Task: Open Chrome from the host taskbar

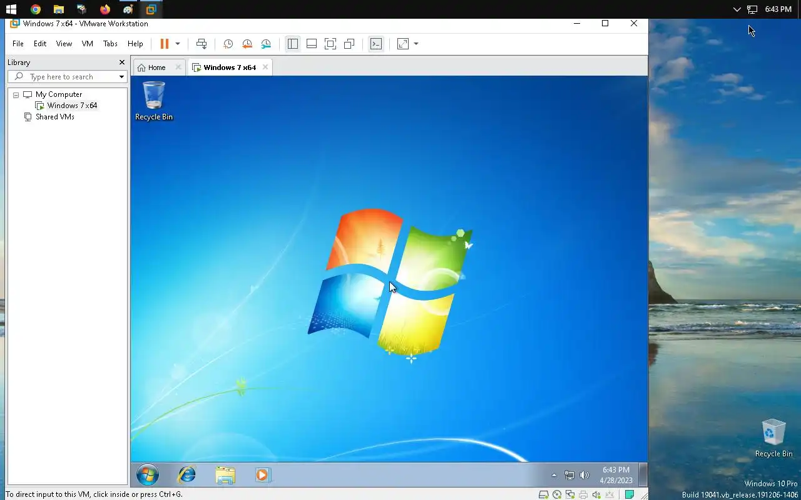Action: [36, 9]
